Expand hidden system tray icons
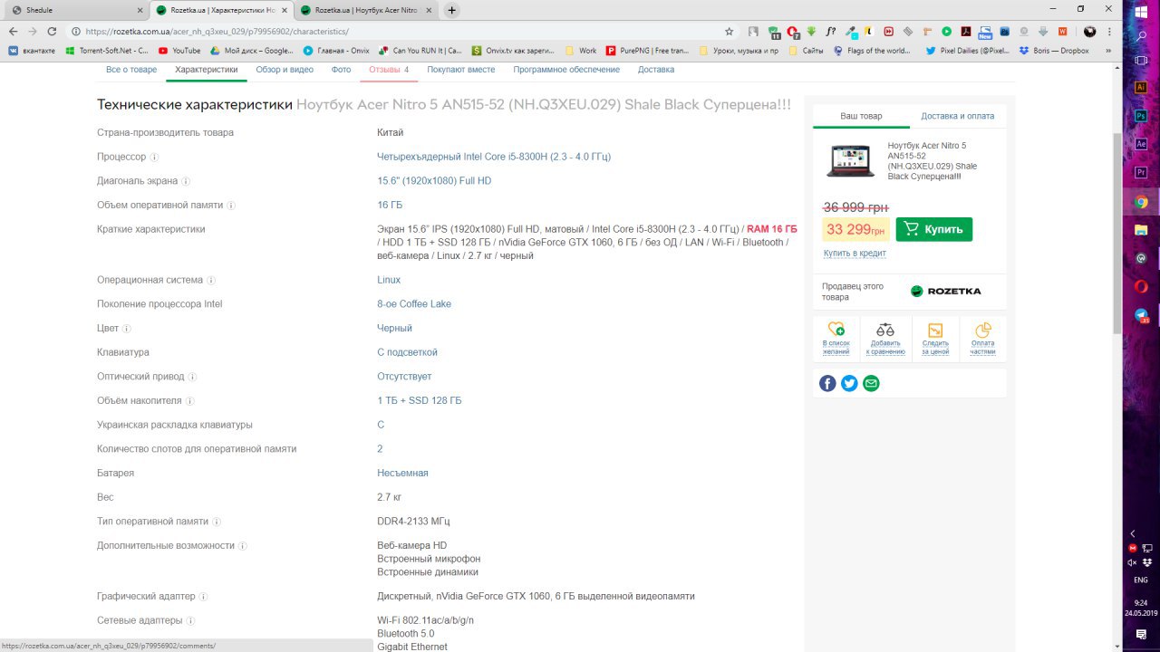This screenshot has width=1160, height=652. (1133, 534)
